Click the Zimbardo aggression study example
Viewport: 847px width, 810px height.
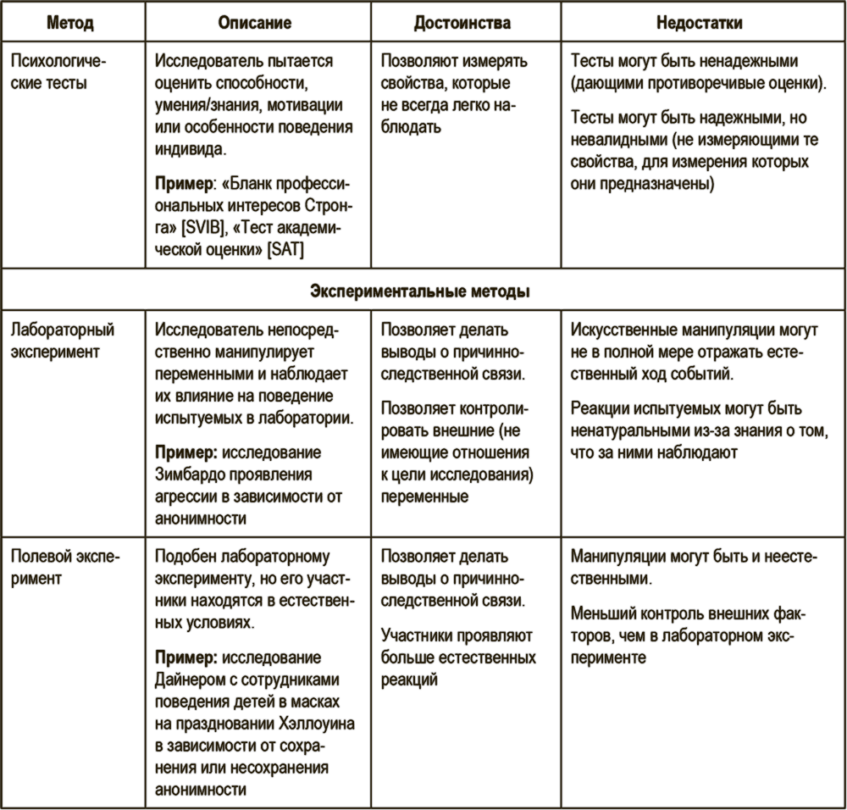pyautogui.click(x=249, y=485)
